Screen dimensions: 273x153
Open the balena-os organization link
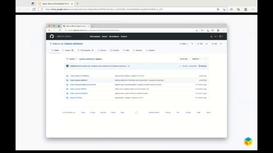coord(58,44)
